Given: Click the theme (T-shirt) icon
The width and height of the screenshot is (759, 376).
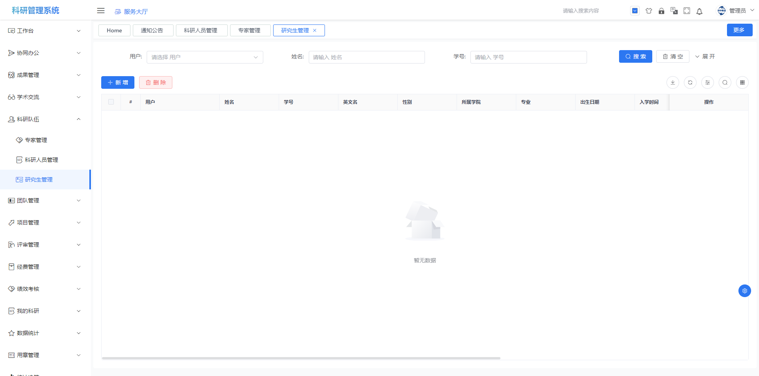Looking at the screenshot, I should 649,11.
